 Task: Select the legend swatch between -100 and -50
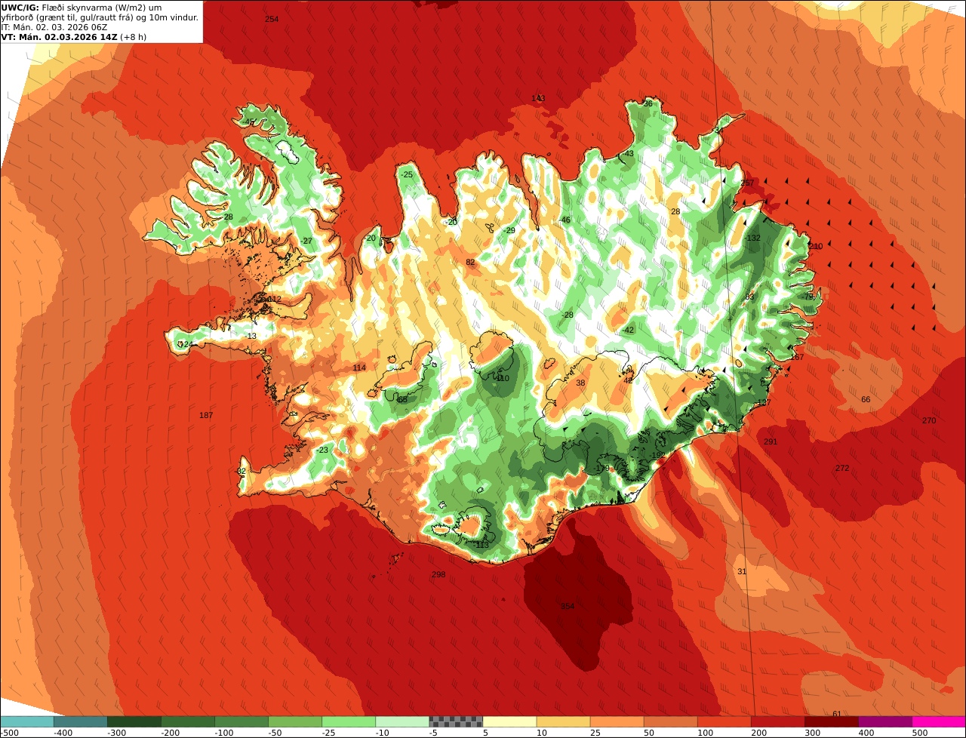(241, 721)
